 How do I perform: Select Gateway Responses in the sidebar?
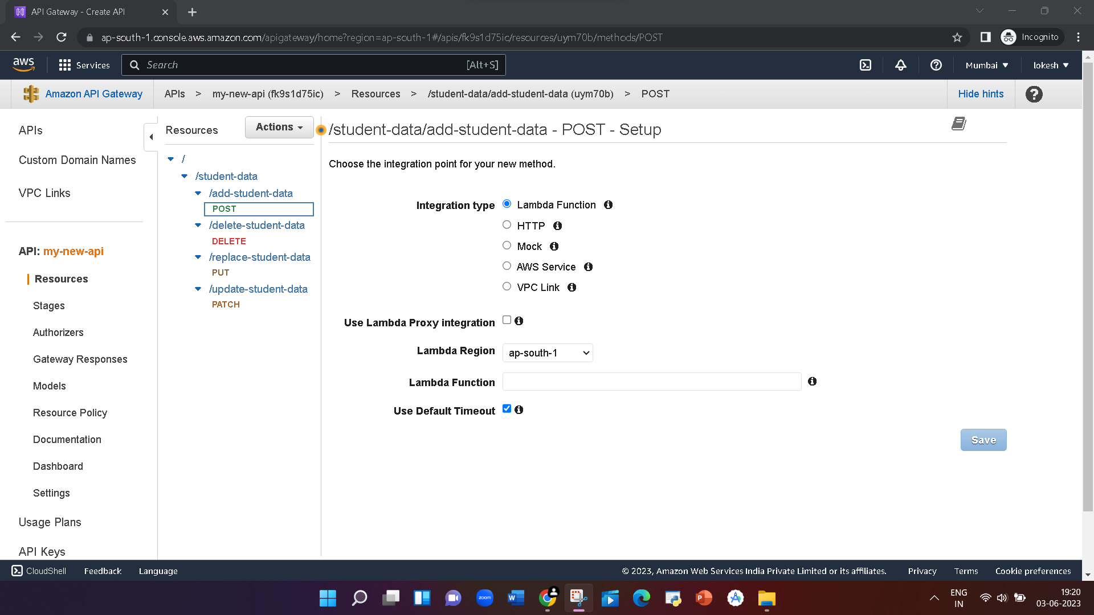coord(80,359)
